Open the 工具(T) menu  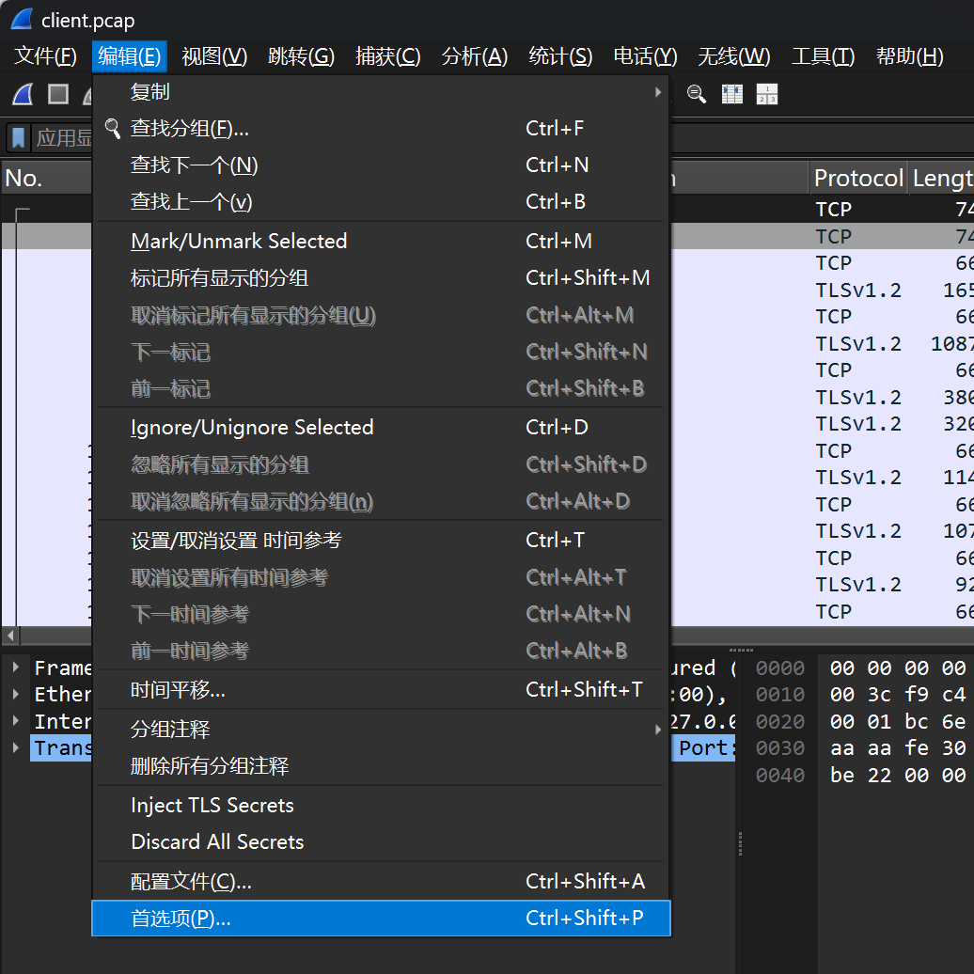pos(823,56)
